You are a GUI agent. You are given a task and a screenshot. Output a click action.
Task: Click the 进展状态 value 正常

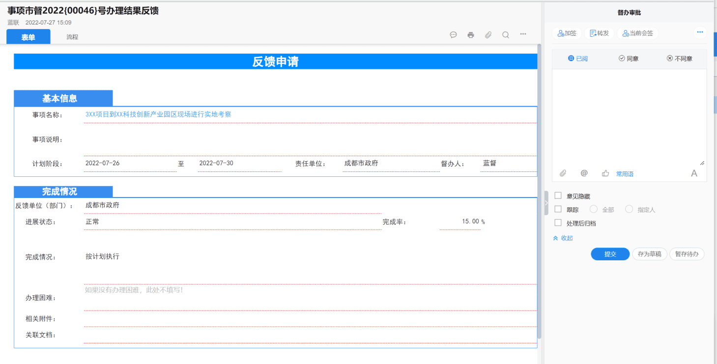pos(92,222)
